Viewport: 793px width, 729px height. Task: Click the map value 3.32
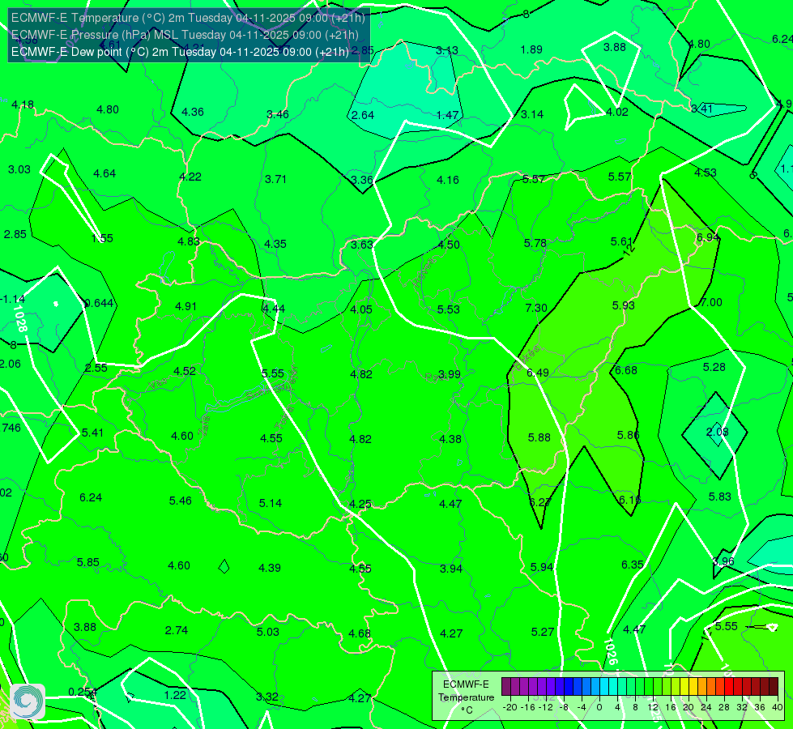[267, 697]
